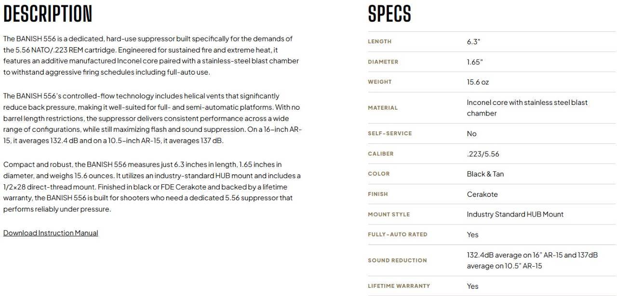Open the Download Instruction Manual link
Image resolution: width=617 pixels, height=296 pixels.
[51, 233]
